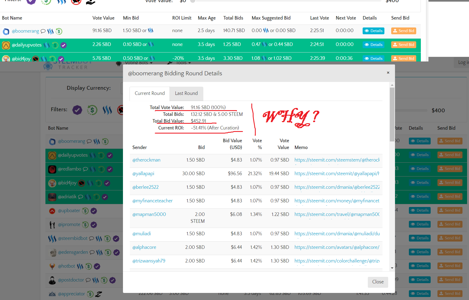
Task: Click the @redlambo red avatar icon
Action: coord(52,169)
